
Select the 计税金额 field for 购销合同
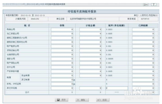click(90, 30)
